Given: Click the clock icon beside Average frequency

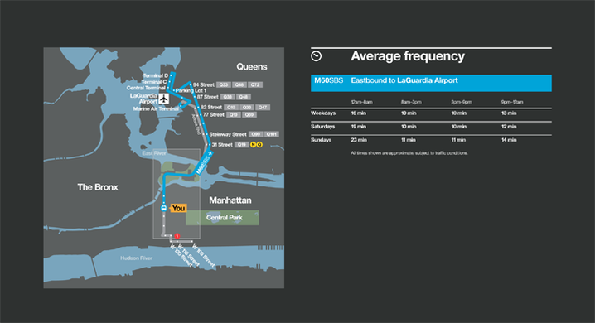Looking at the screenshot, I should tap(316, 56).
